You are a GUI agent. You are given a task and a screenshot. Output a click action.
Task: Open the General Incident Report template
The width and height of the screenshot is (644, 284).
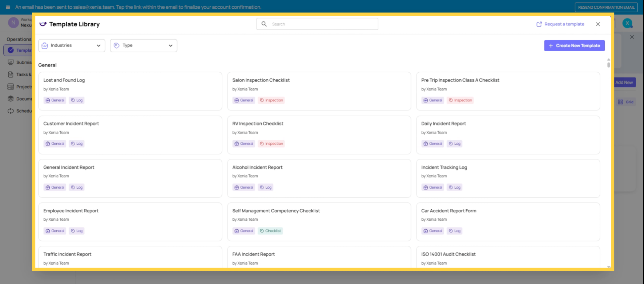click(130, 178)
